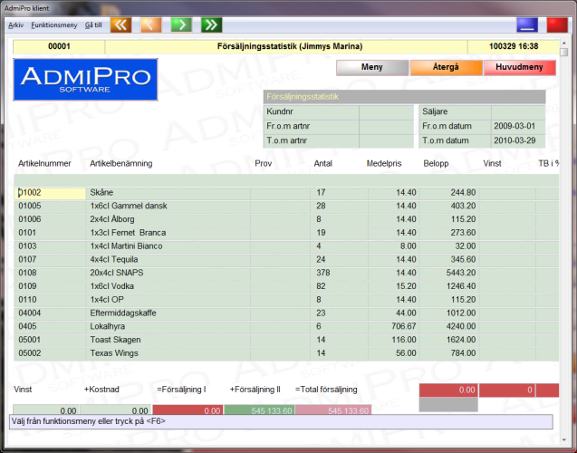Select row 01006 2x4cl Ålborg
Viewport: 577px width, 453px height.
pos(286,219)
